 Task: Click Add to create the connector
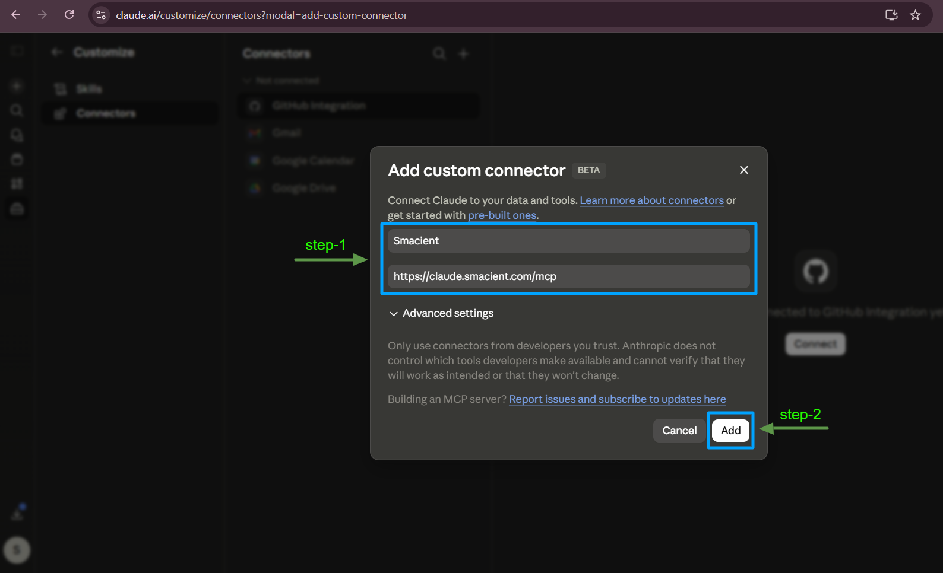click(730, 431)
